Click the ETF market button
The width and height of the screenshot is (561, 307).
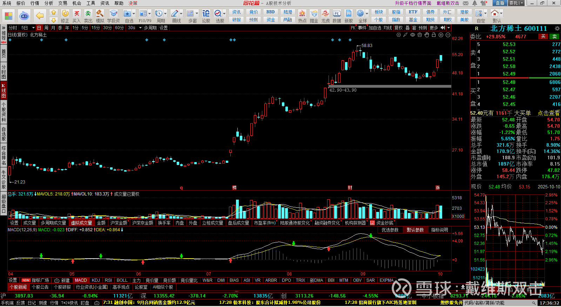point(413,12)
